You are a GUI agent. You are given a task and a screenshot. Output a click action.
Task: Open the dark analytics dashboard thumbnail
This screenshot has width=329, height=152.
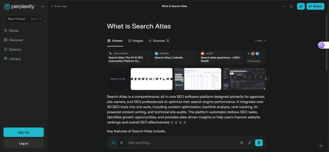pyautogui.click(x=244, y=79)
